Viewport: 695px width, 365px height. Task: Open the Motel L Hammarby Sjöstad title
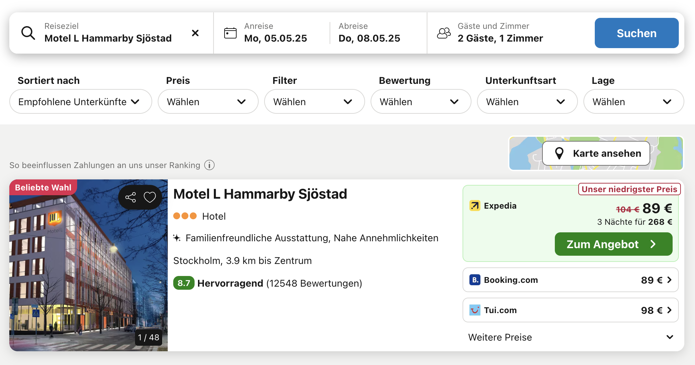tap(260, 194)
